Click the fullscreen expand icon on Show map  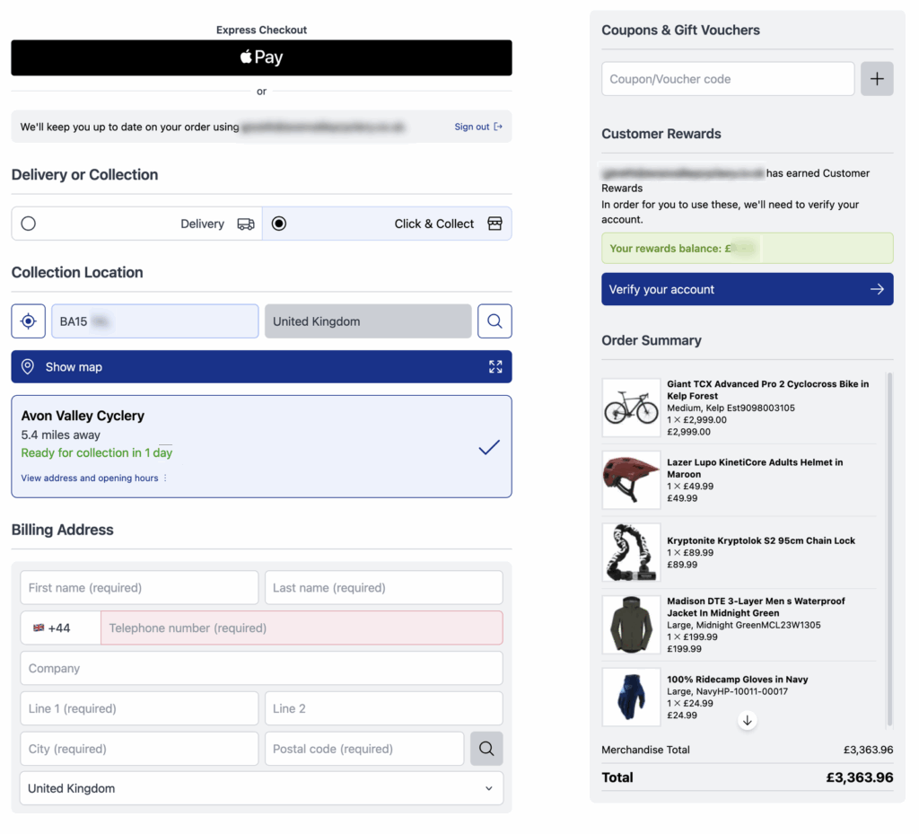[x=495, y=366]
